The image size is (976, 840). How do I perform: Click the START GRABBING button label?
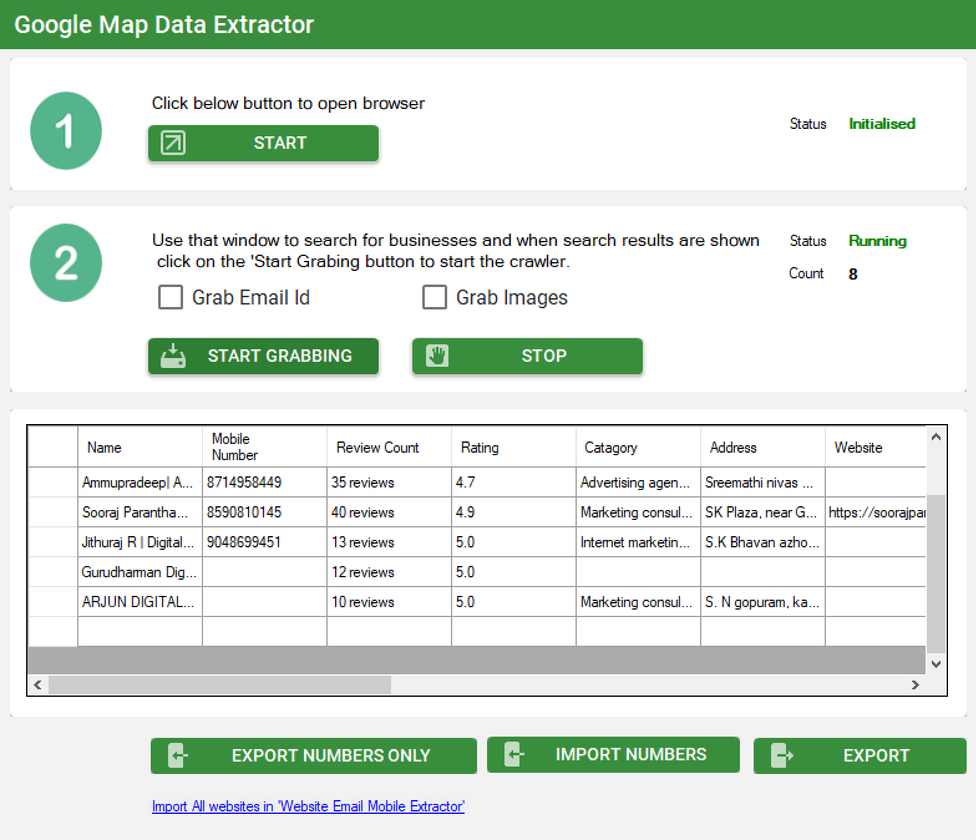click(x=280, y=356)
